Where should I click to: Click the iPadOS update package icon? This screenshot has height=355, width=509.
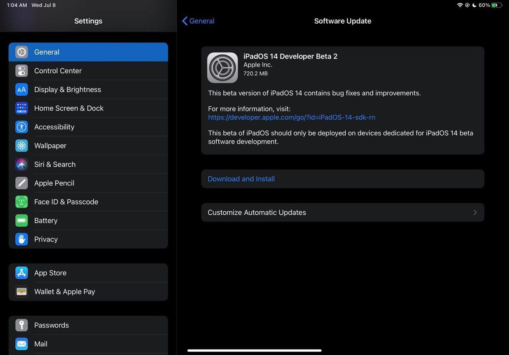point(222,67)
